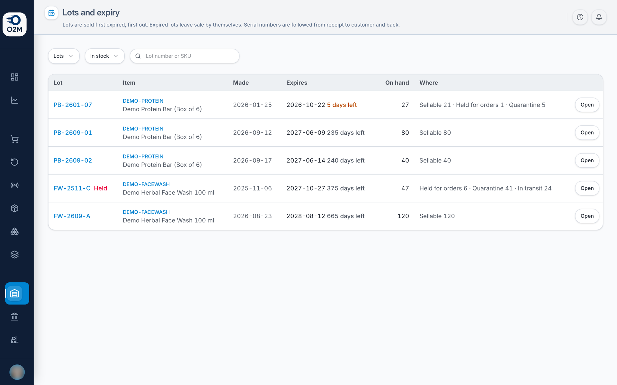Click the On hand column header

[x=397, y=83]
